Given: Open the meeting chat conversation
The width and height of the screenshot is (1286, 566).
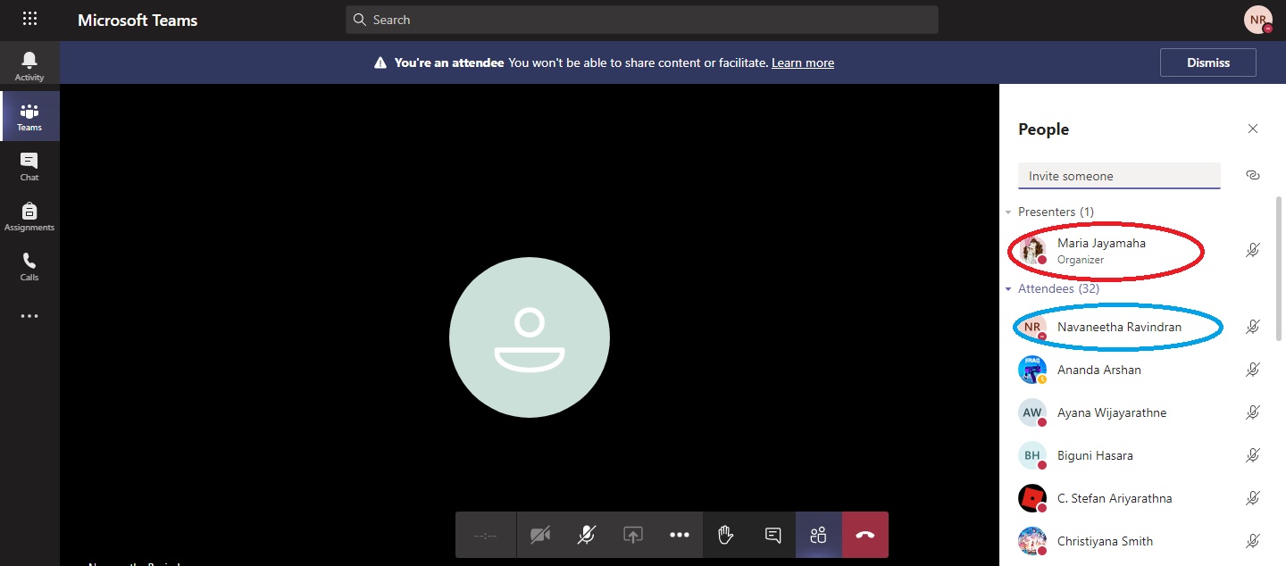Looking at the screenshot, I should (772, 534).
